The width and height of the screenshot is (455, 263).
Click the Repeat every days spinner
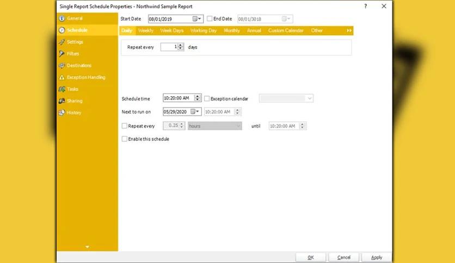pos(181,47)
